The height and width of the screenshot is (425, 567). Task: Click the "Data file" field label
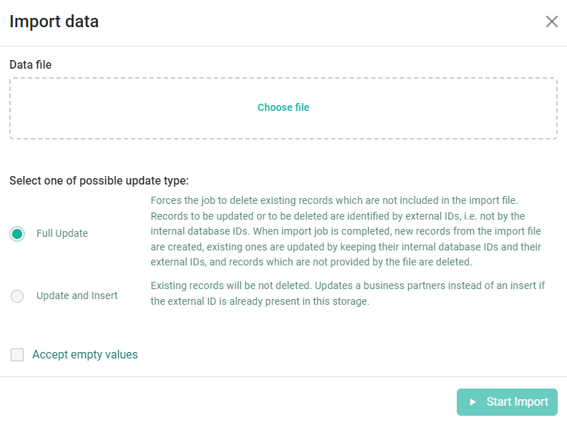coord(30,64)
